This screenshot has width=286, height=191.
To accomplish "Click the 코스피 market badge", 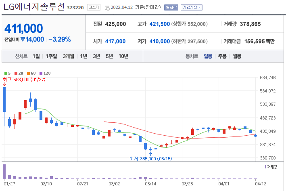I will (x=94, y=7).
